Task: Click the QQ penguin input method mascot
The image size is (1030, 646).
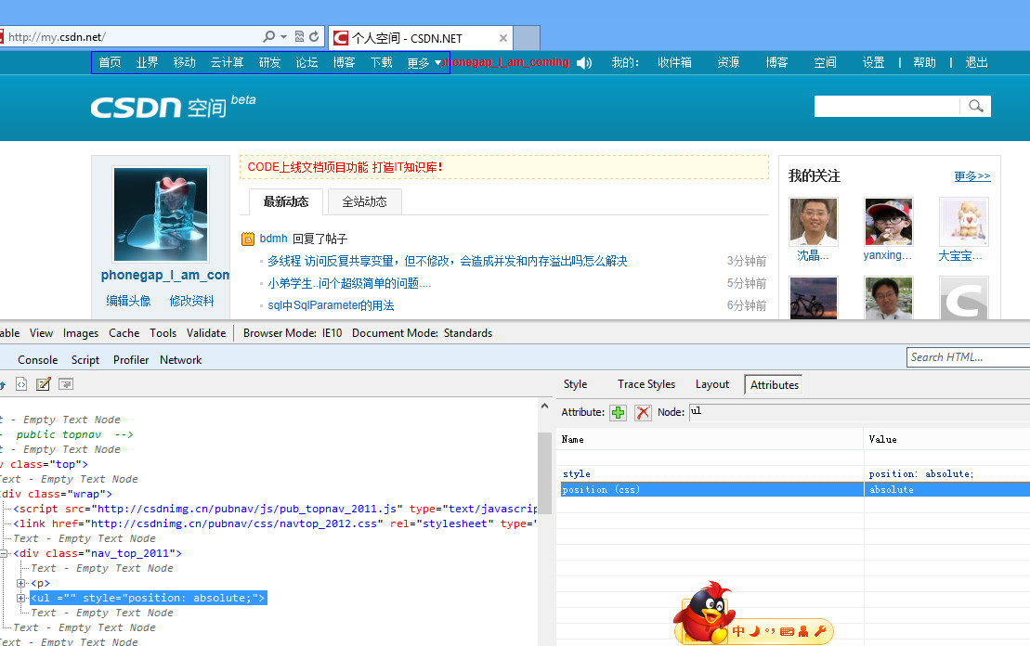Action: [703, 614]
